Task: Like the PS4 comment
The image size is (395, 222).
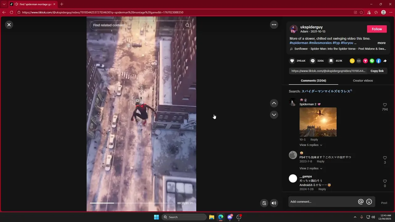Action: pyautogui.click(x=385, y=158)
